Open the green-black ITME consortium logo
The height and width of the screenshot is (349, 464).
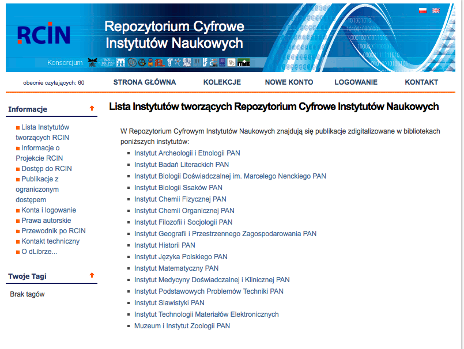point(244,62)
